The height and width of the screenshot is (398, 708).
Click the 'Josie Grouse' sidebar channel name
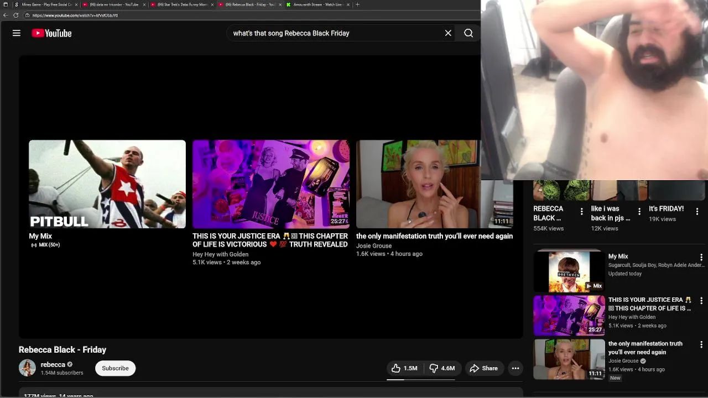pos(623,361)
